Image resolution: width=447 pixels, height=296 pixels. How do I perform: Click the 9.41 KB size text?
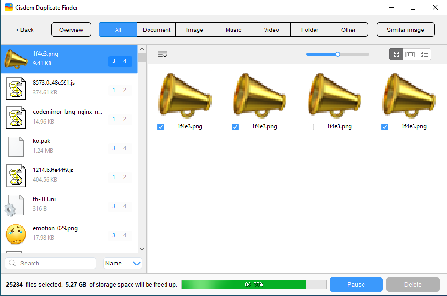pos(42,63)
